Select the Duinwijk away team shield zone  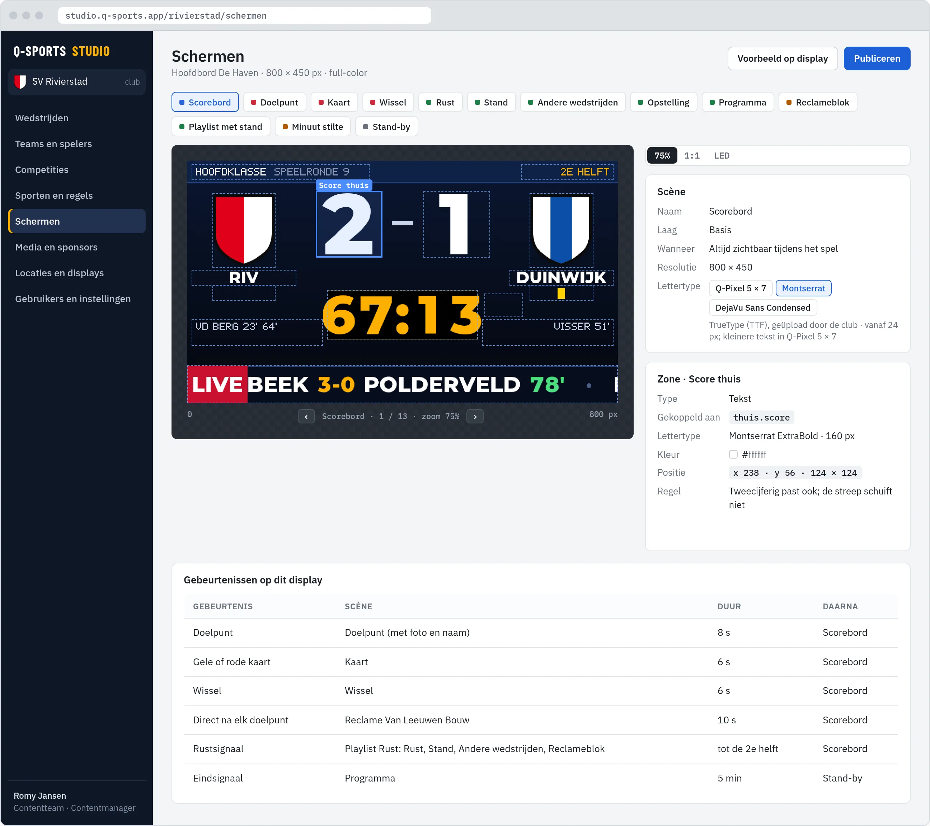click(x=561, y=230)
